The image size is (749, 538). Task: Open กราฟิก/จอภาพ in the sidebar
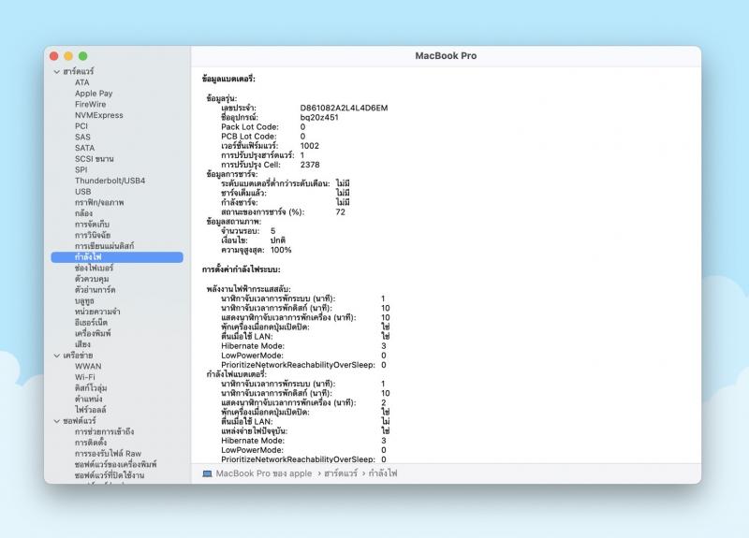[99, 202]
